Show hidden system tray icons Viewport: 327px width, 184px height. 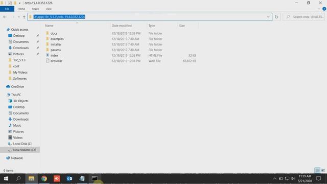pyautogui.click(x=275, y=178)
